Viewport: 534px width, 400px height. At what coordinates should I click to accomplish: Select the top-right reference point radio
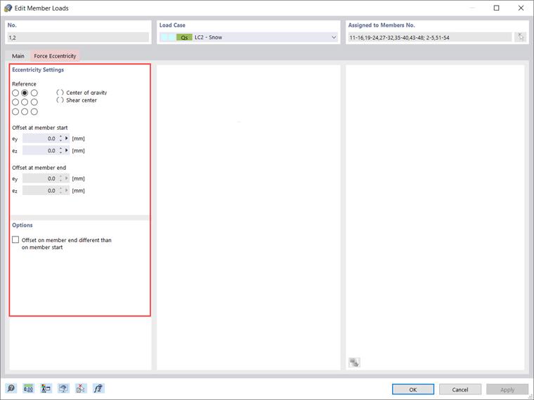coord(34,93)
